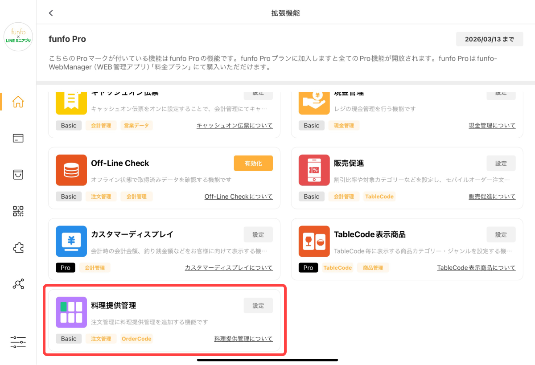The width and height of the screenshot is (535, 365).
Task: Open the QR code icon in sidebar
Action: click(x=18, y=211)
